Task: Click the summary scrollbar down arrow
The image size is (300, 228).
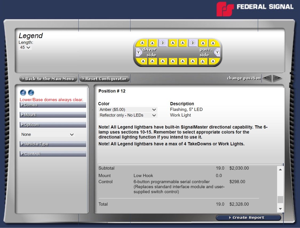Action: tap(280, 209)
